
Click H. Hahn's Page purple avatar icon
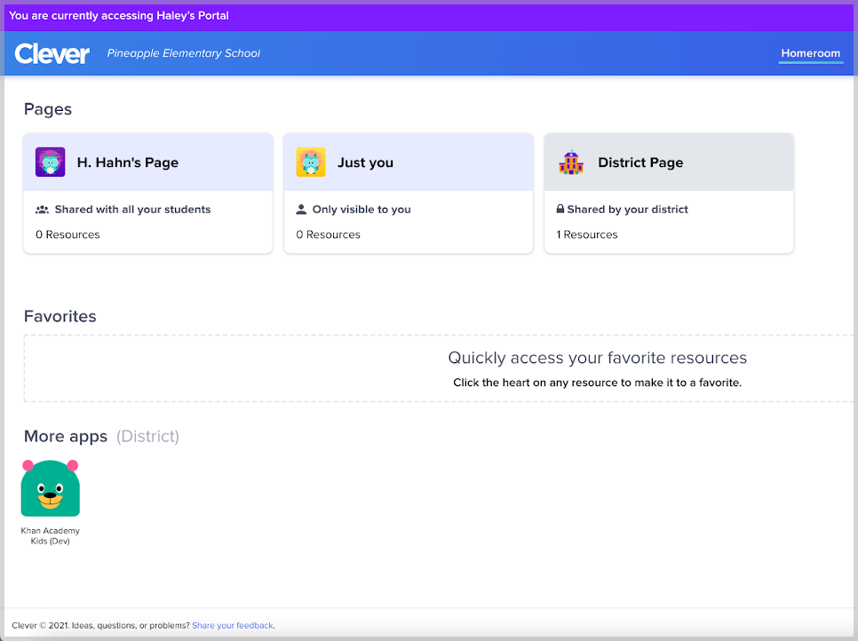[x=50, y=162]
